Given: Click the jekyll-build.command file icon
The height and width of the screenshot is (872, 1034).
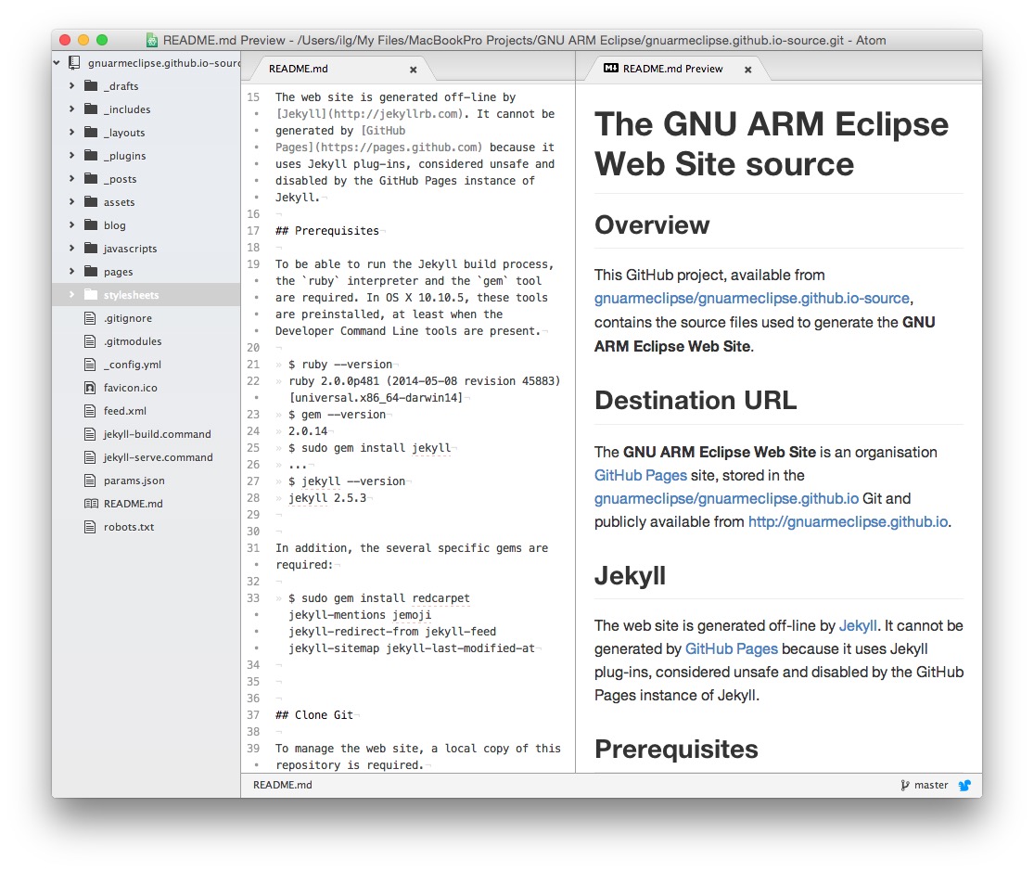Looking at the screenshot, I should coord(90,434).
